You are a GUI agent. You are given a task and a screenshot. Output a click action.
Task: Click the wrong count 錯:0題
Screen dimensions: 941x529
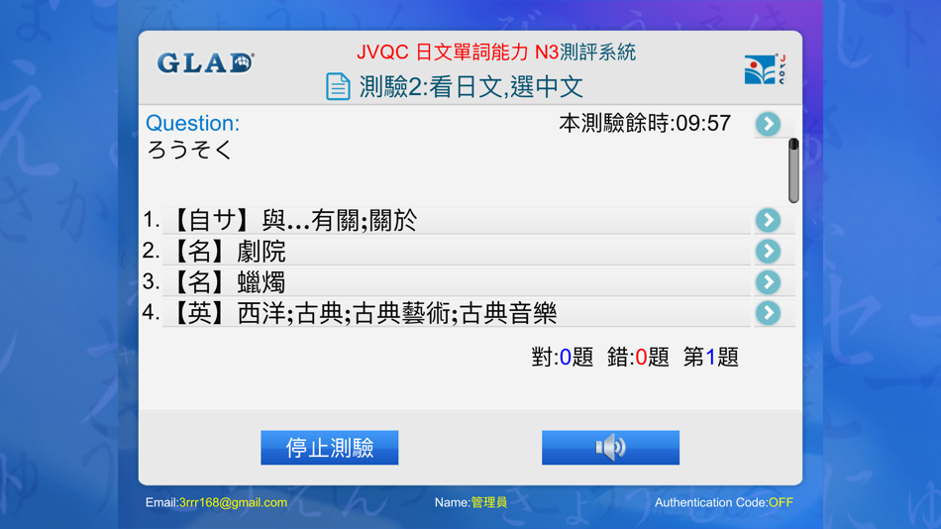click(638, 358)
